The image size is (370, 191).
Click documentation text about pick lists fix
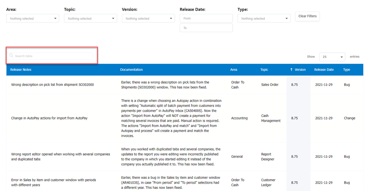coord(165,85)
